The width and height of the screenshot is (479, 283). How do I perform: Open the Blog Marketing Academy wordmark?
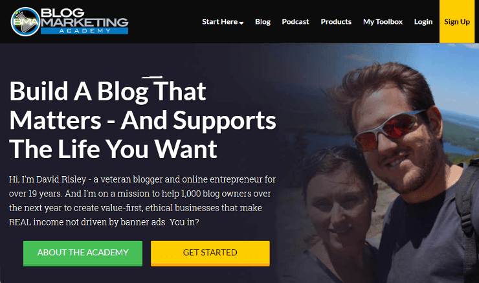(84, 21)
